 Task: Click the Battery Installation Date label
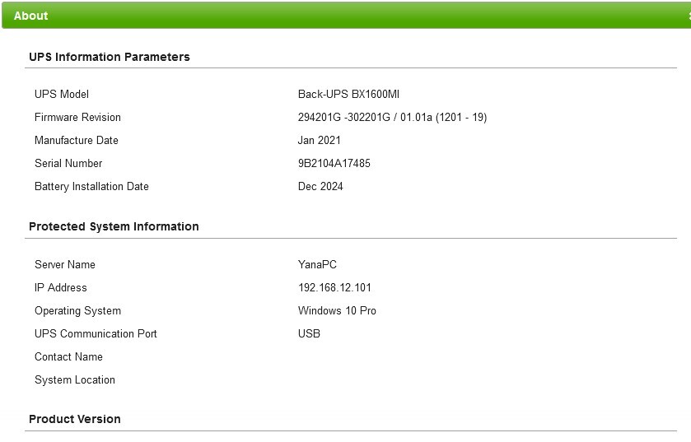(x=91, y=187)
